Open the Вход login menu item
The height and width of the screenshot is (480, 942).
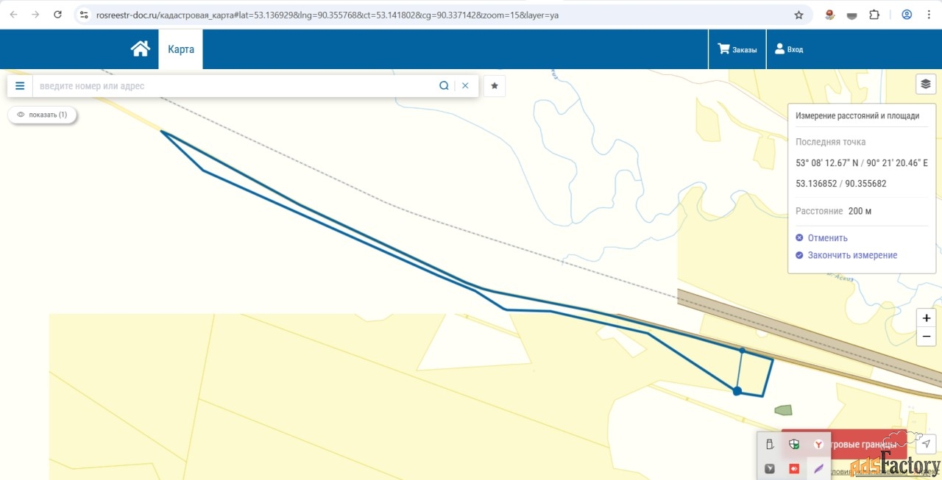pyautogui.click(x=788, y=49)
